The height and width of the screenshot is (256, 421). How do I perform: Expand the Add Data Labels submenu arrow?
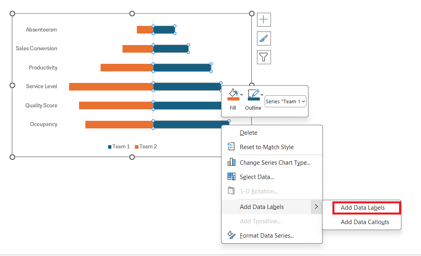(316, 207)
